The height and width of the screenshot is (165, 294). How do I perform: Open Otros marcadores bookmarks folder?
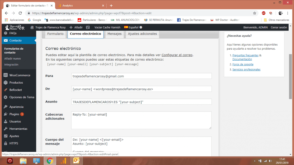click(277, 20)
